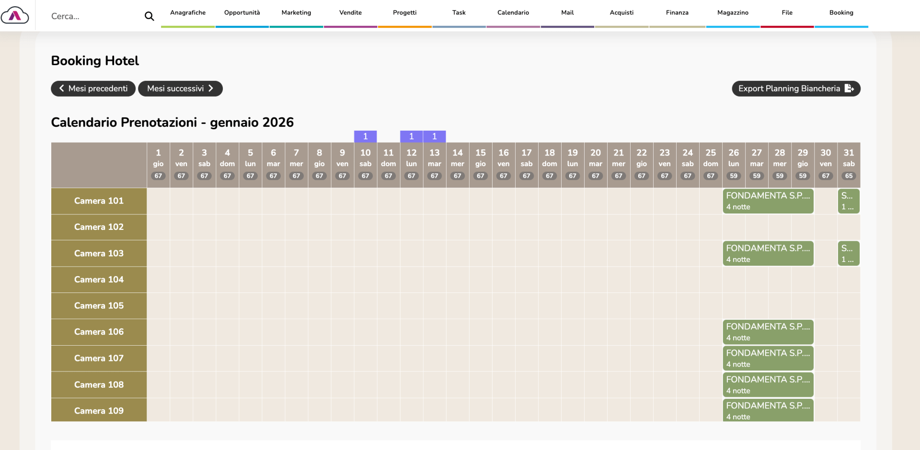Open FONDAMENTA booking for Camera 101
This screenshot has height=450, width=920.
click(x=768, y=201)
